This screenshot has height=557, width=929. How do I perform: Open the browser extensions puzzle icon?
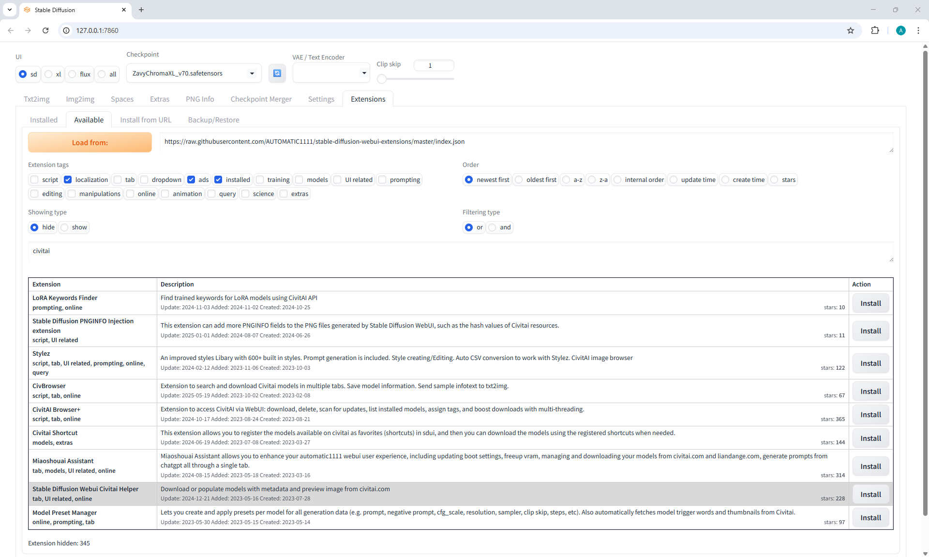coord(875,30)
